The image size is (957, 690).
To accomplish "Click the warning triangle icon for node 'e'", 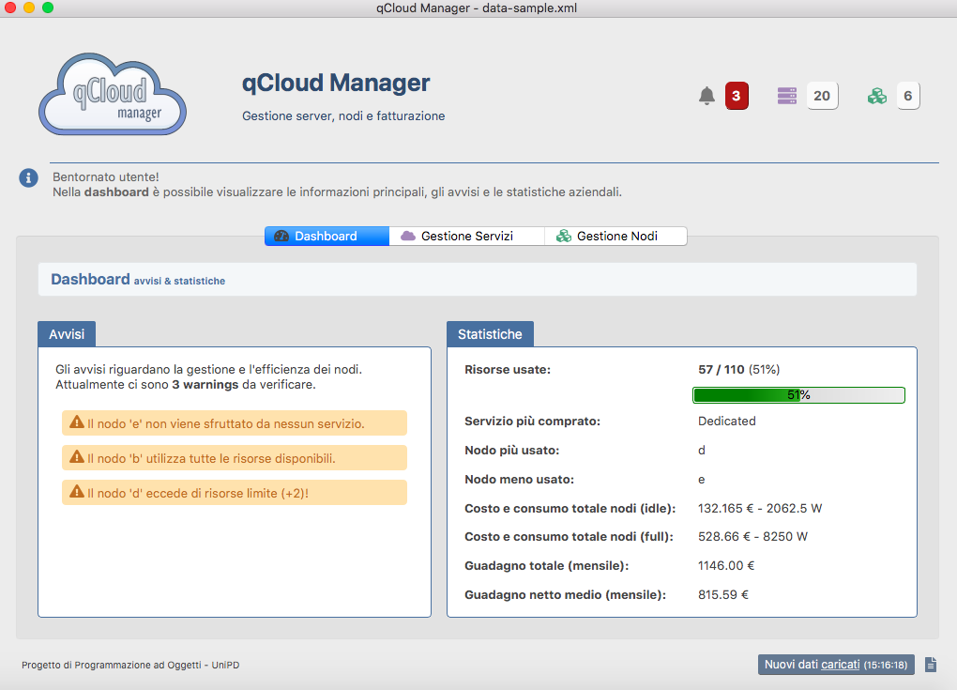I will point(77,423).
